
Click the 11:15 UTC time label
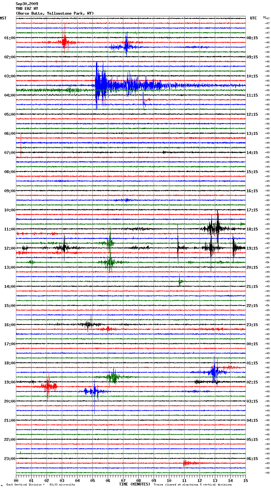(x=252, y=95)
